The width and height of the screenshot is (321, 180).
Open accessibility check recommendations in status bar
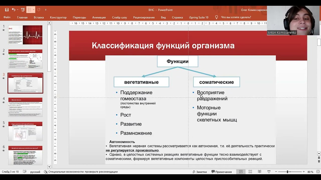pos(81,172)
